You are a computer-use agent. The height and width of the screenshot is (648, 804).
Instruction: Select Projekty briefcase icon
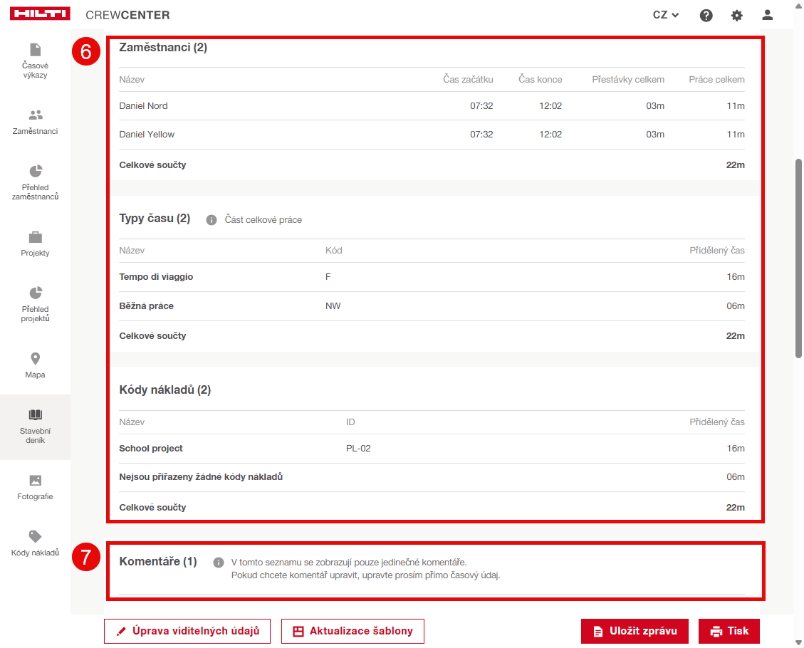click(x=35, y=236)
